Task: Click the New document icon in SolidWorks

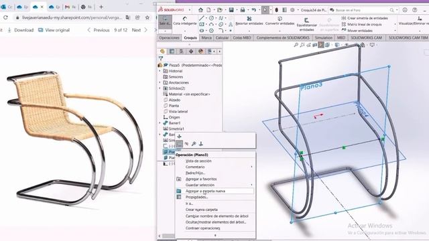Action: click(x=208, y=10)
